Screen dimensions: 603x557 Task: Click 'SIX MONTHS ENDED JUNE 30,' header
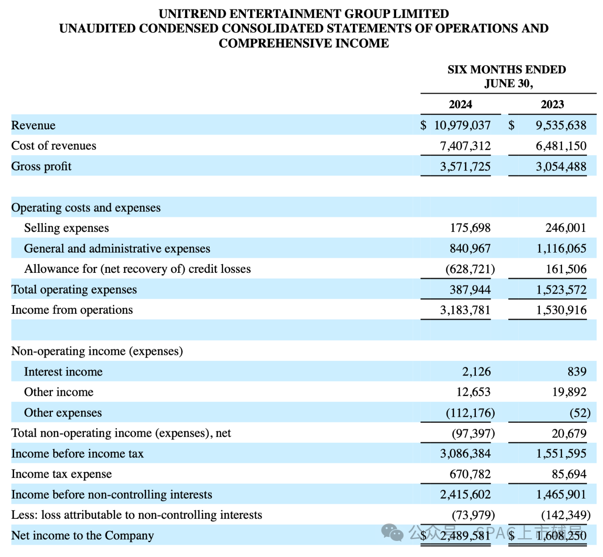click(507, 77)
